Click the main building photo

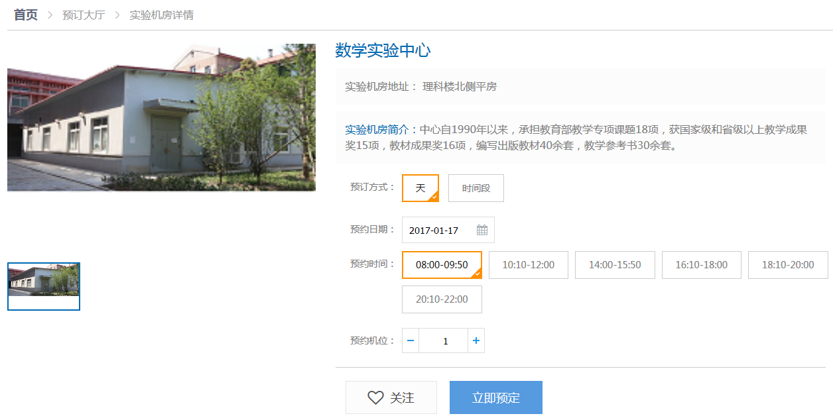(x=161, y=118)
